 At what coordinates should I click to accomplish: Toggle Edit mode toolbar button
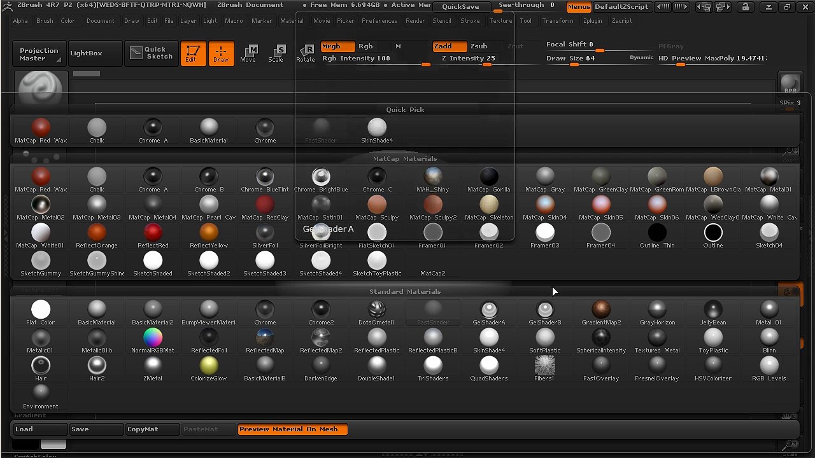(x=192, y=53)
